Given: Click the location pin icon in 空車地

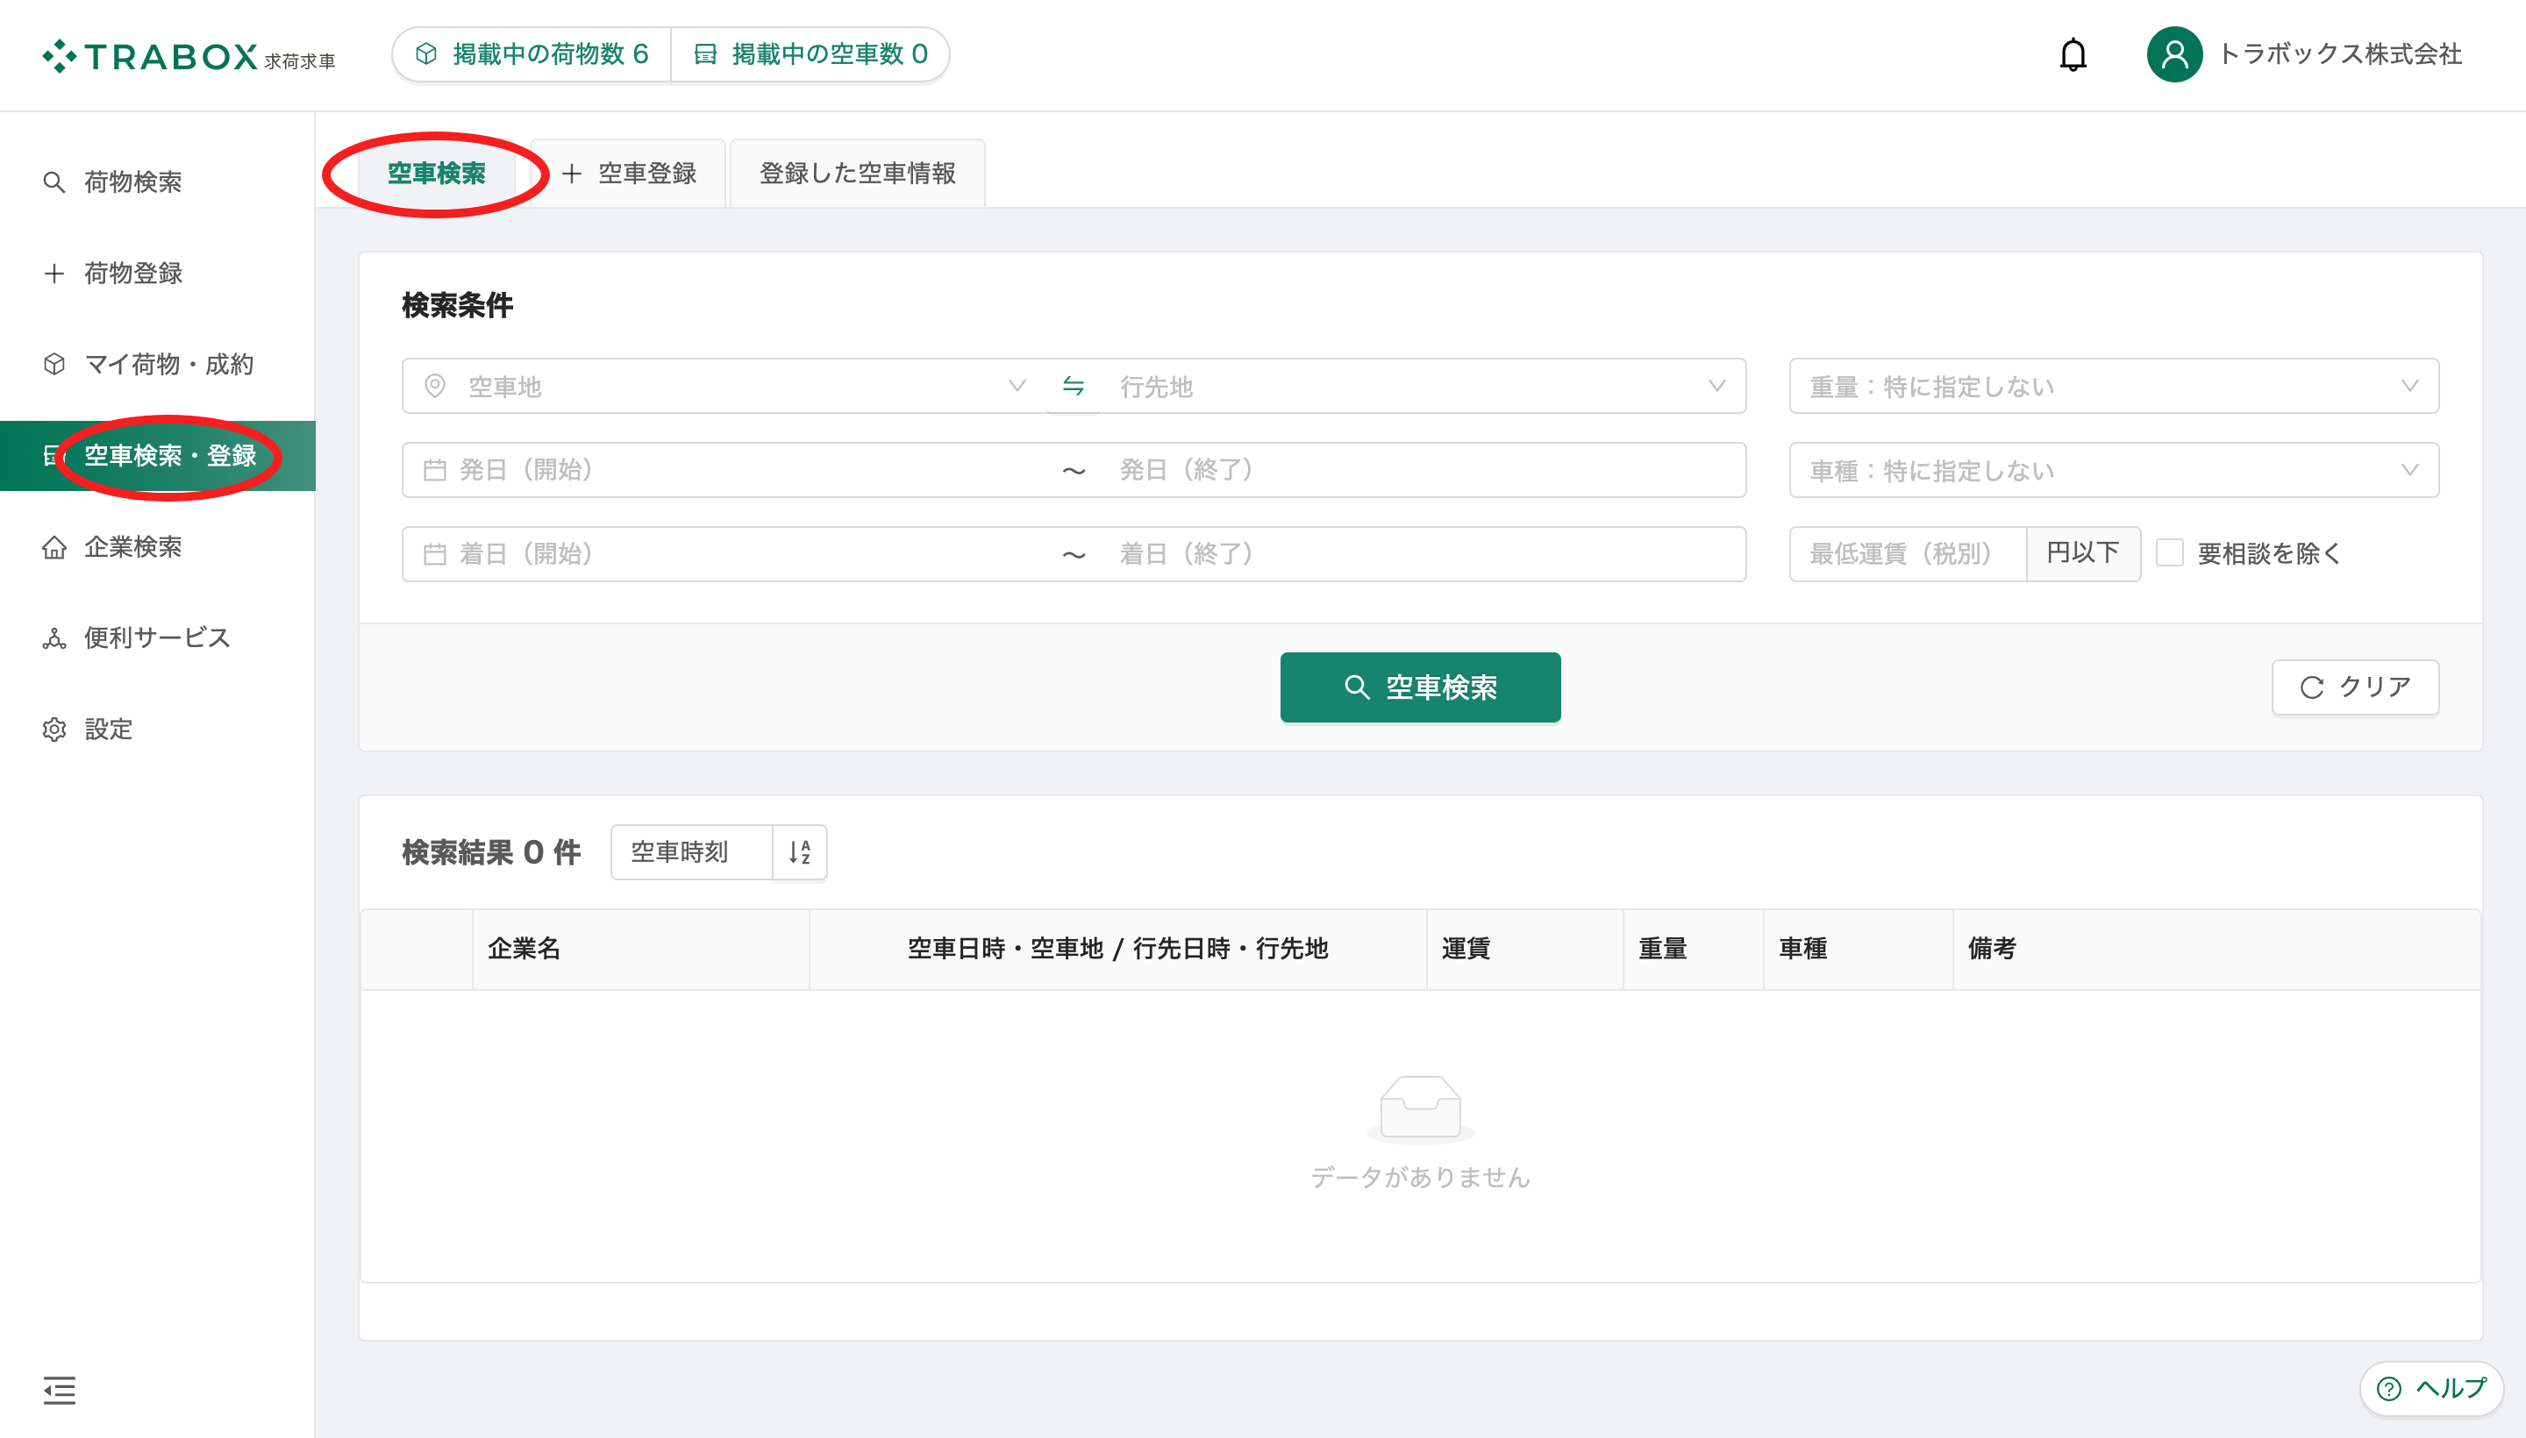Looking at the screenshot, I should tap(435, 386).
